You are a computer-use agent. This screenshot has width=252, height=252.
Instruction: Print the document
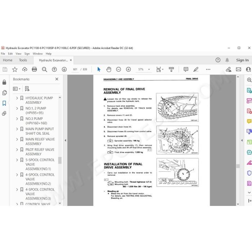coord(34,69)
